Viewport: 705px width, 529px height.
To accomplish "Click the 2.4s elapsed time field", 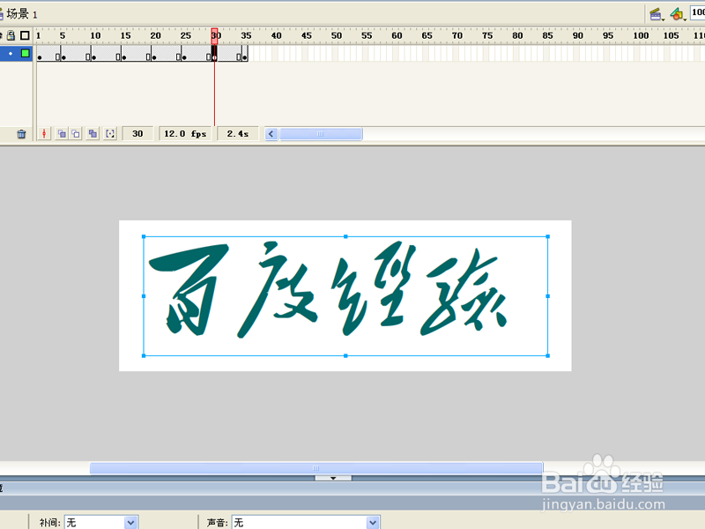I will tap(237, 134).
